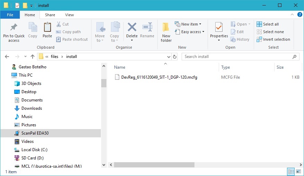
Task: Collapse the ribbon with the chevron
Action: click(292, 15)
